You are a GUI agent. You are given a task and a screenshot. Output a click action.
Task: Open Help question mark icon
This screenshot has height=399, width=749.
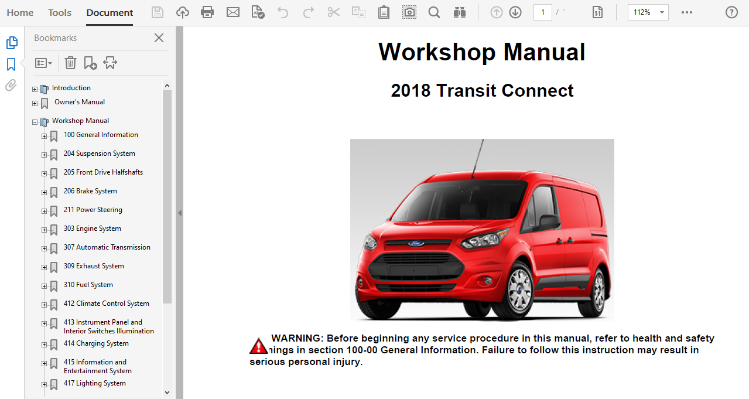click(731, 12)
